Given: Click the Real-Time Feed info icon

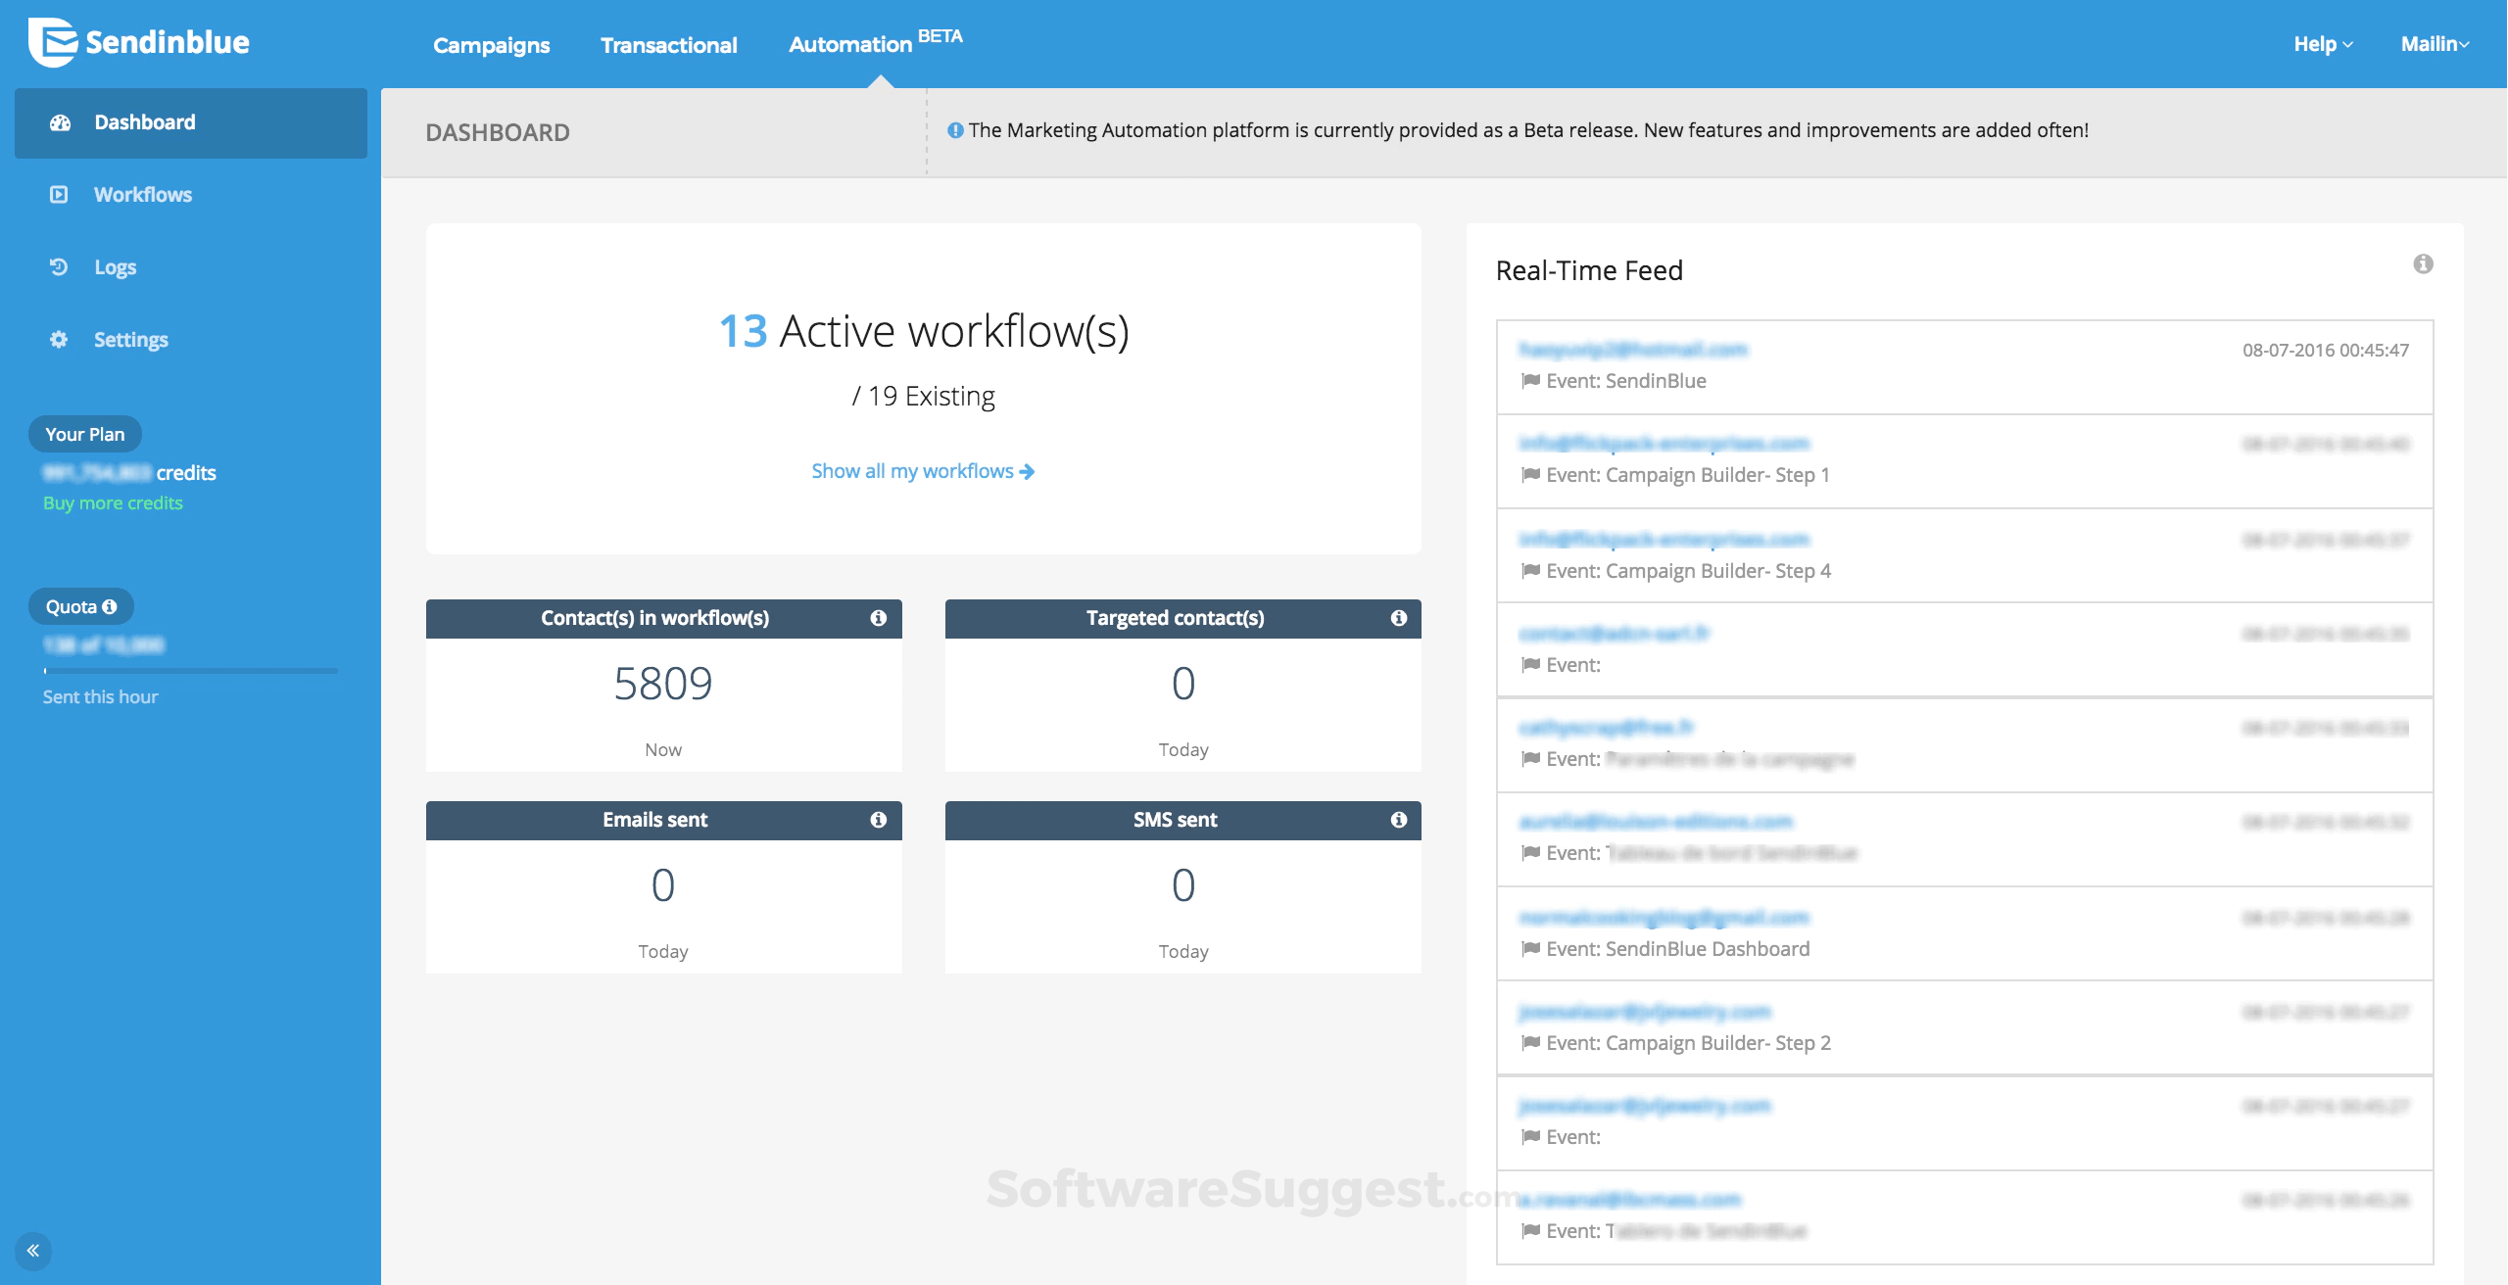Looking at the screenshot, I should [2424, 263].
